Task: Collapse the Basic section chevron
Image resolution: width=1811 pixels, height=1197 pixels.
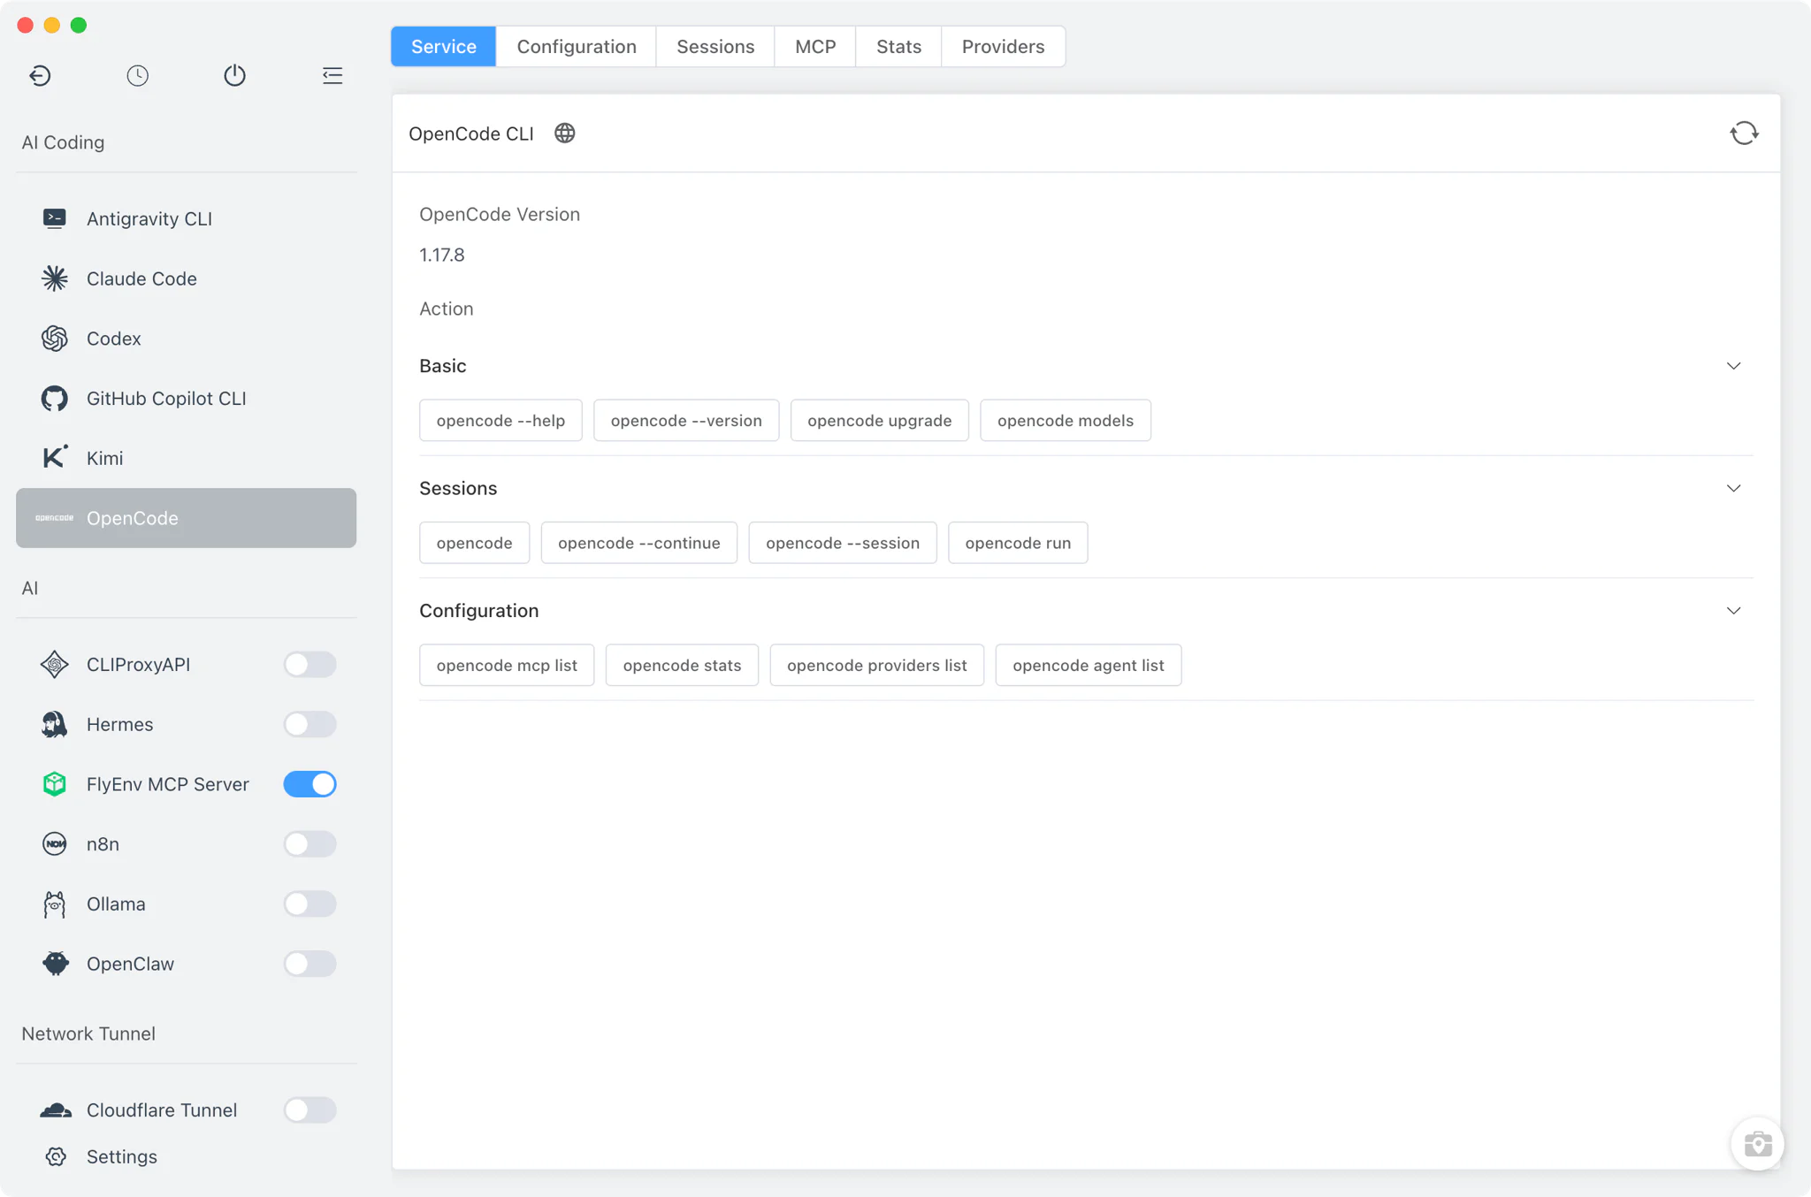Action: 1733,366
